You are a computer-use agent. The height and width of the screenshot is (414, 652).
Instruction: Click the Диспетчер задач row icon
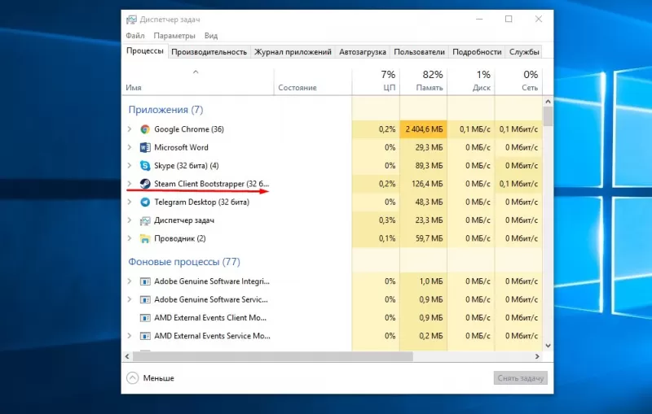coord(145,220)
